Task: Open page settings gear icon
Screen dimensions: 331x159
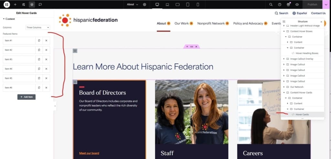Action: [x=144, y=5]
